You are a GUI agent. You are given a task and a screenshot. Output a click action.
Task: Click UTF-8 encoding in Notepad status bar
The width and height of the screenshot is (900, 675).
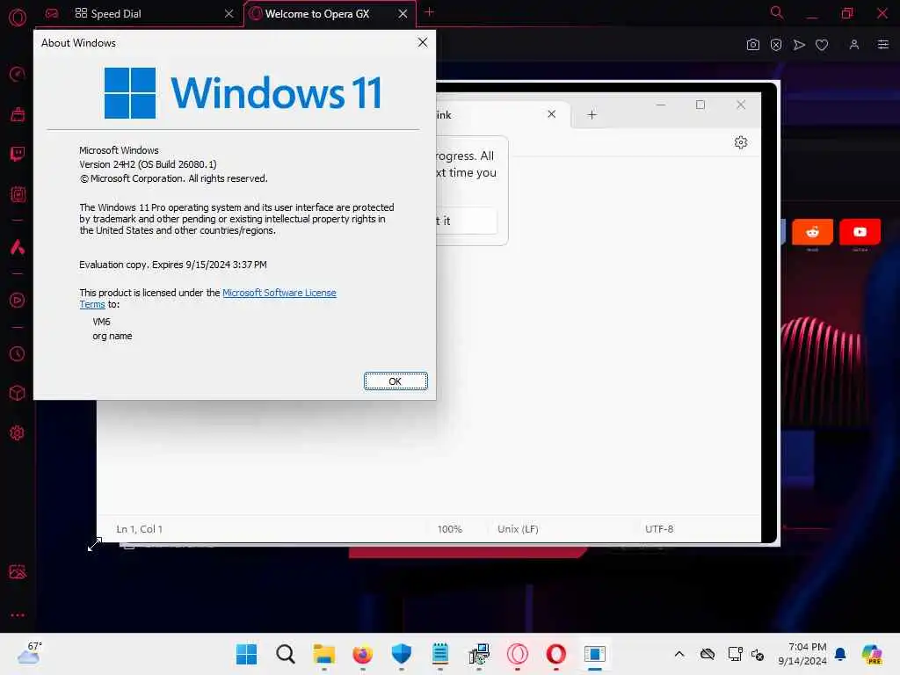point(659,529)
